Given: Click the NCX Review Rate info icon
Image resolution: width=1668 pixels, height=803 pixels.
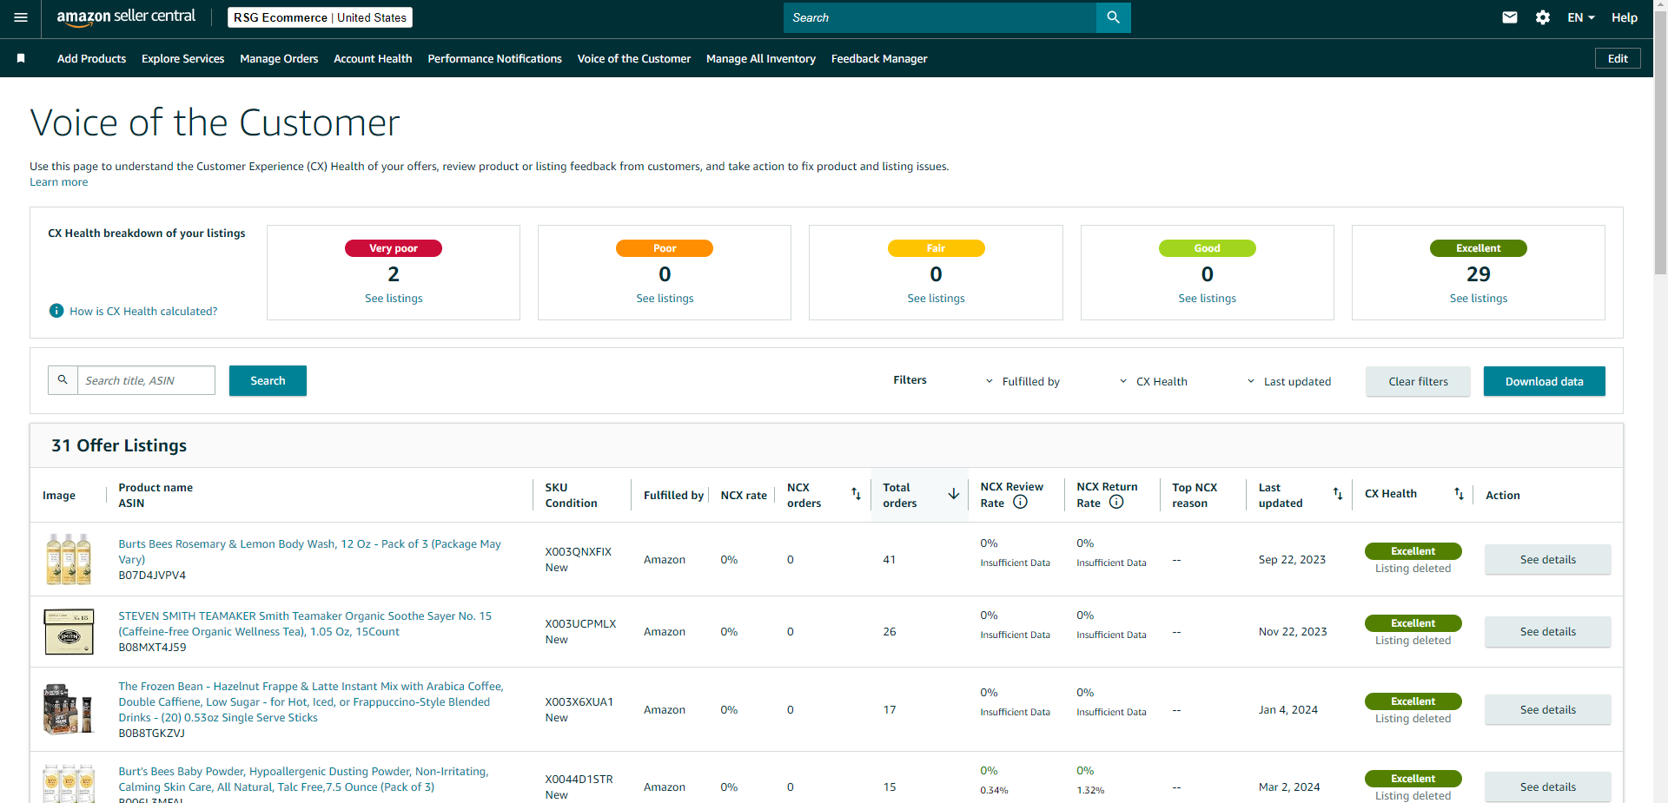Looking at the screenshot, I should click(1021, 502).
